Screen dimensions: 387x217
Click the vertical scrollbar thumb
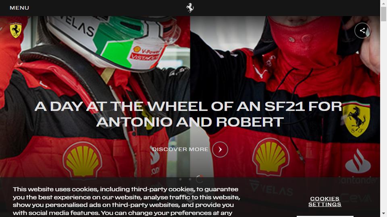click(383, 14)
